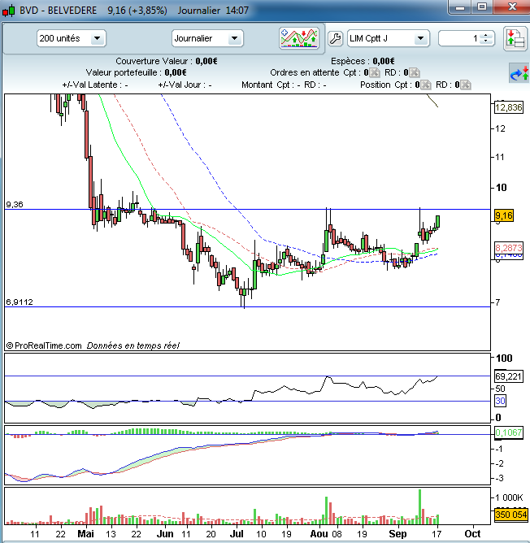Viewport: 530px width, 543px height.
Task: Click the 6,9112 support line label
Action: pos(20,302)
